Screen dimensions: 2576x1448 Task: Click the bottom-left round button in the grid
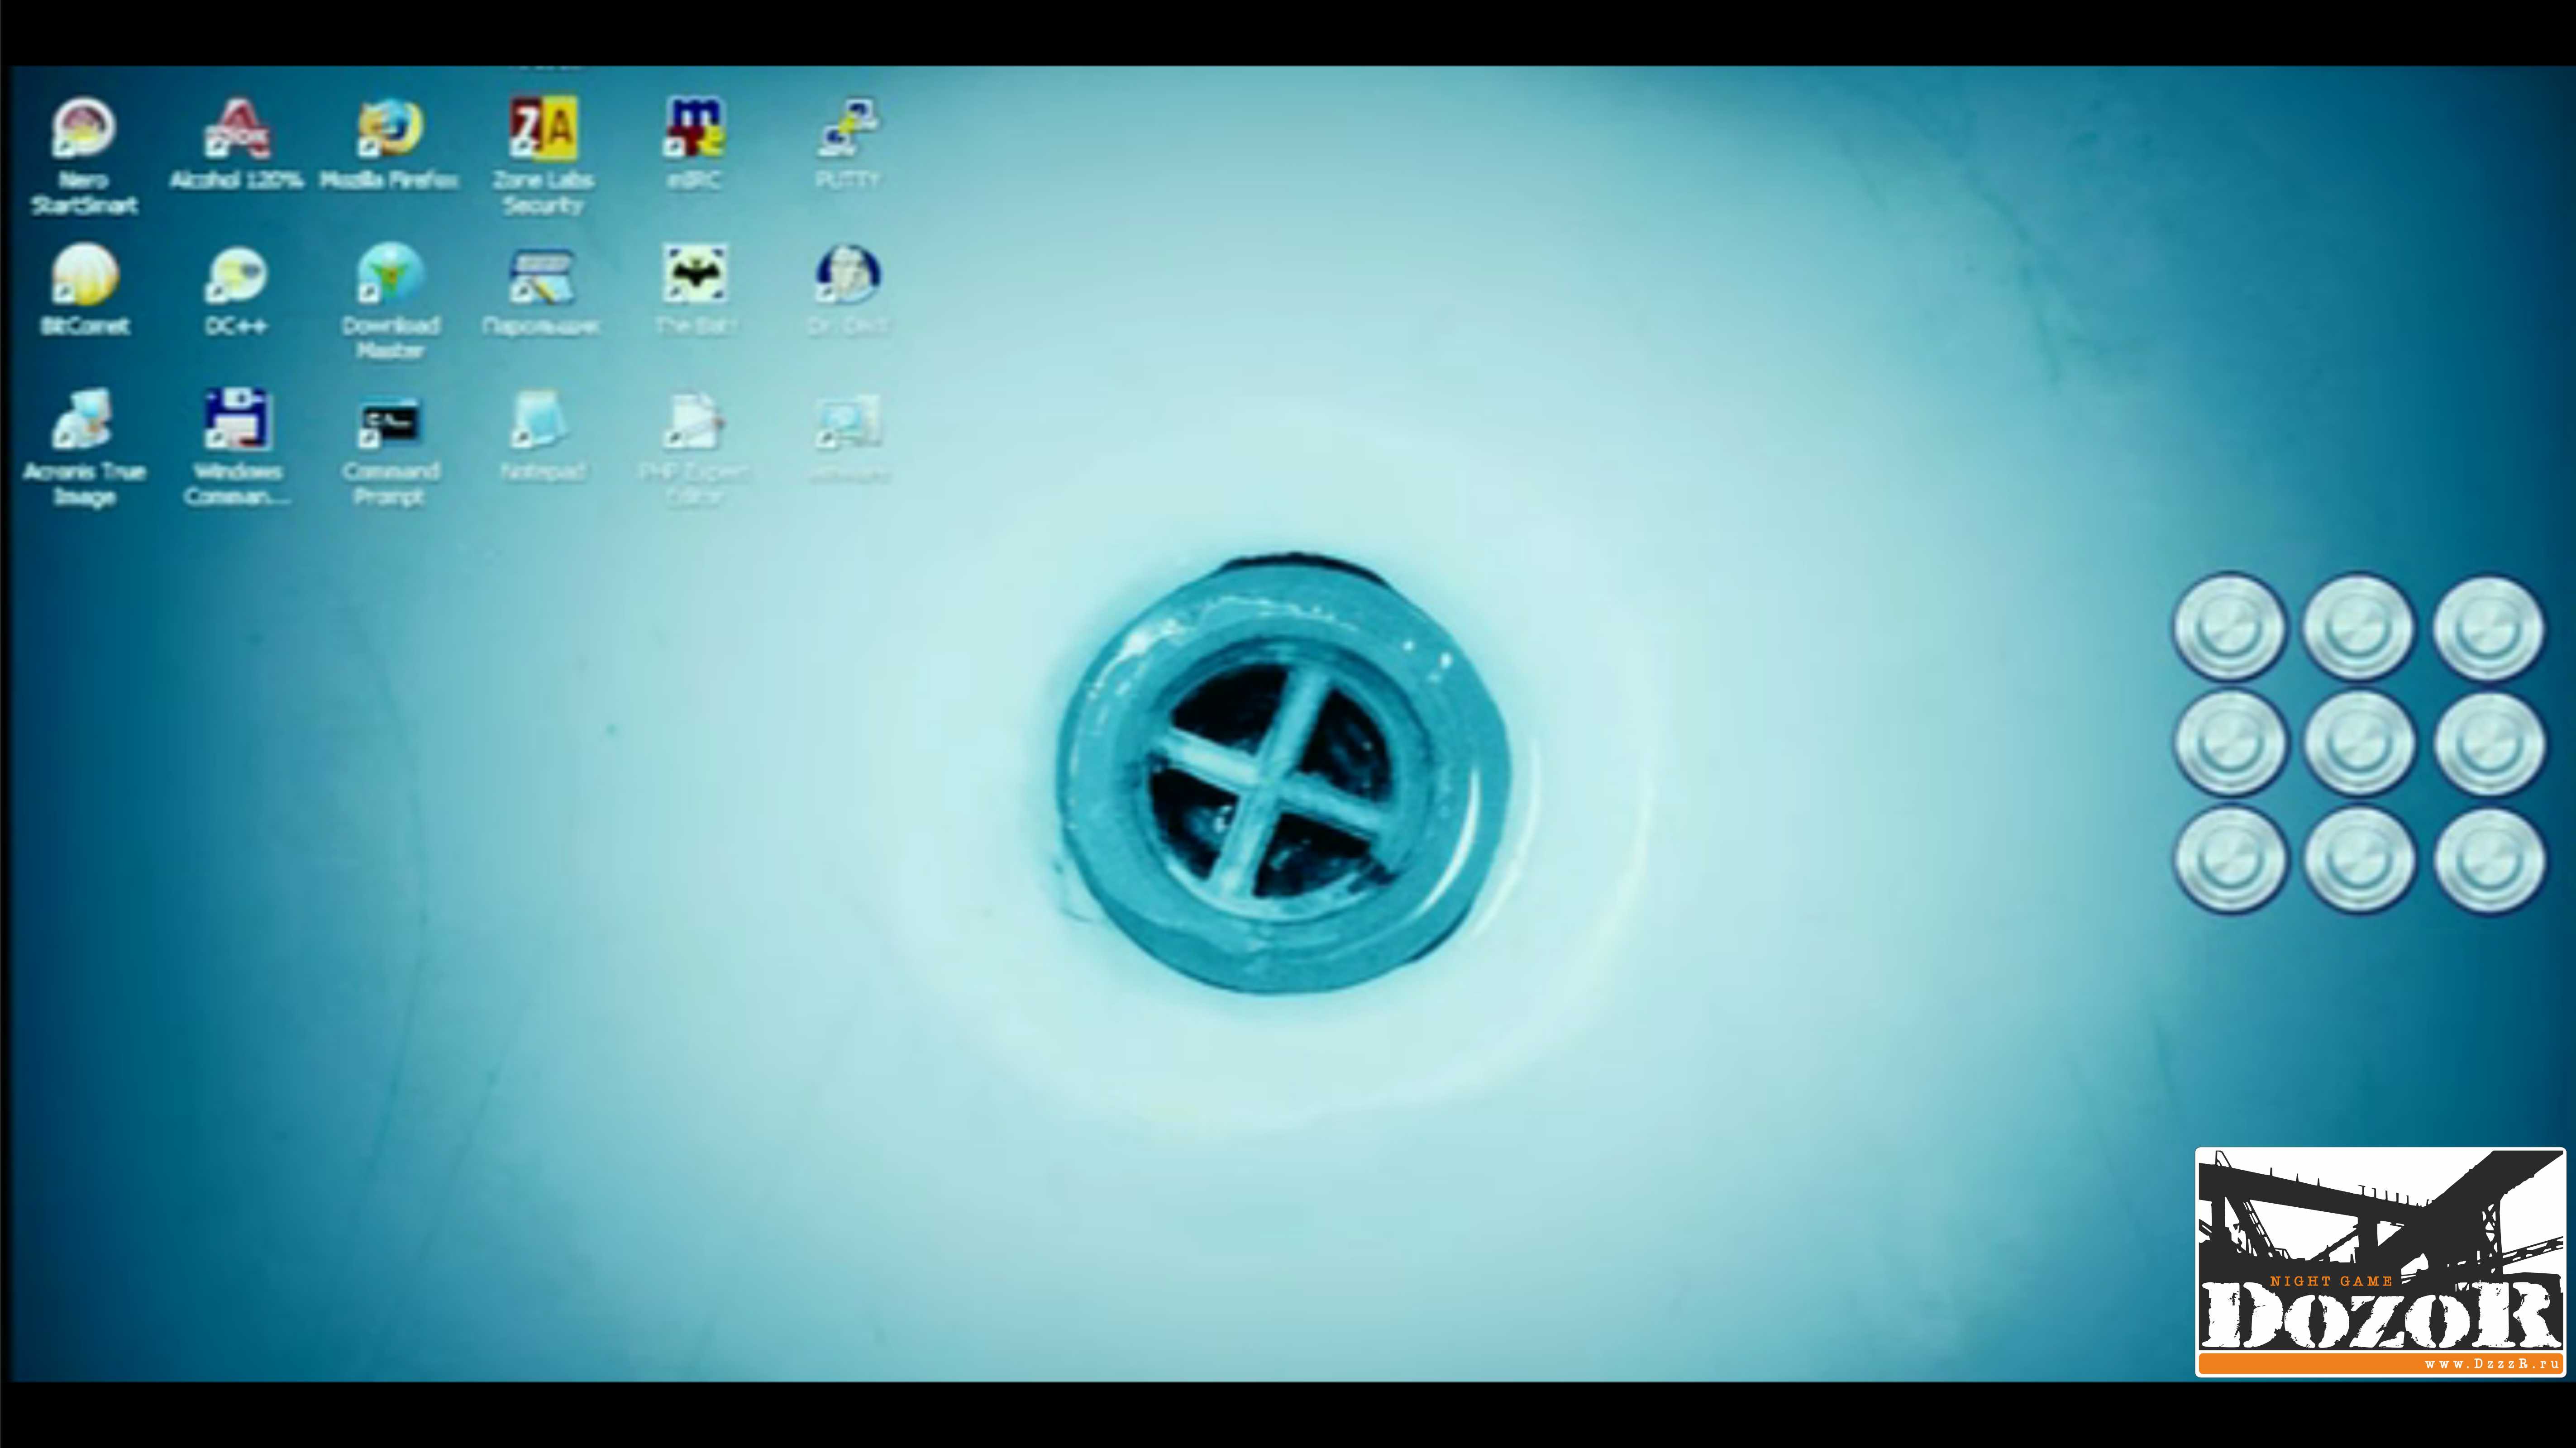pyautogui.click(x=2229, y=859)
